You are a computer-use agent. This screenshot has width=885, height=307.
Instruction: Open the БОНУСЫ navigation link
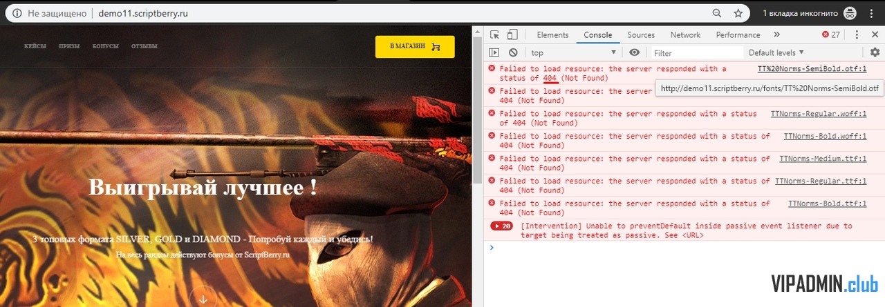105,46
